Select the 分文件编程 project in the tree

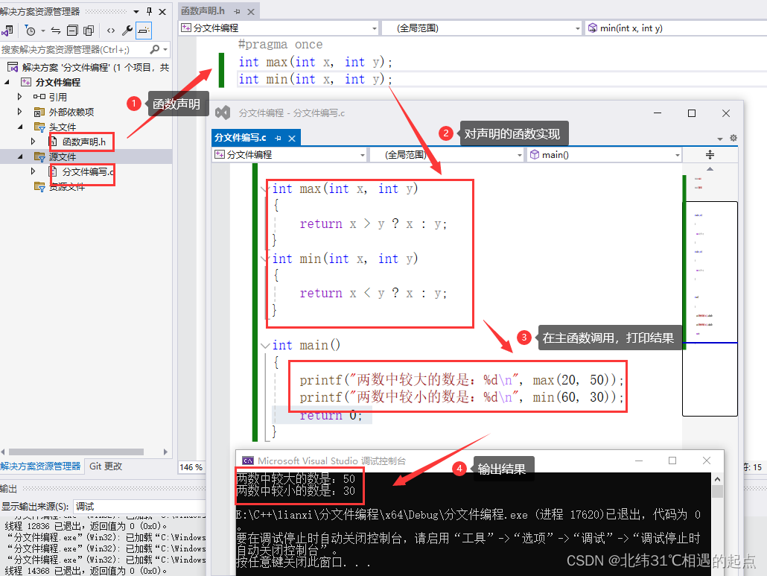pyautogui.click(x=58, y=82)
